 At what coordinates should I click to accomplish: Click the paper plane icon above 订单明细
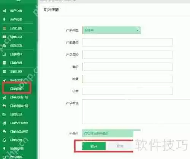5,80
